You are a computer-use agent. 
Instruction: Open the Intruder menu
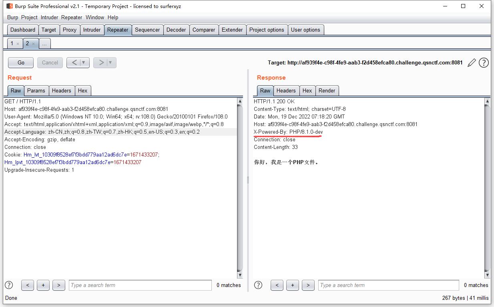click(x=49, y=17)
